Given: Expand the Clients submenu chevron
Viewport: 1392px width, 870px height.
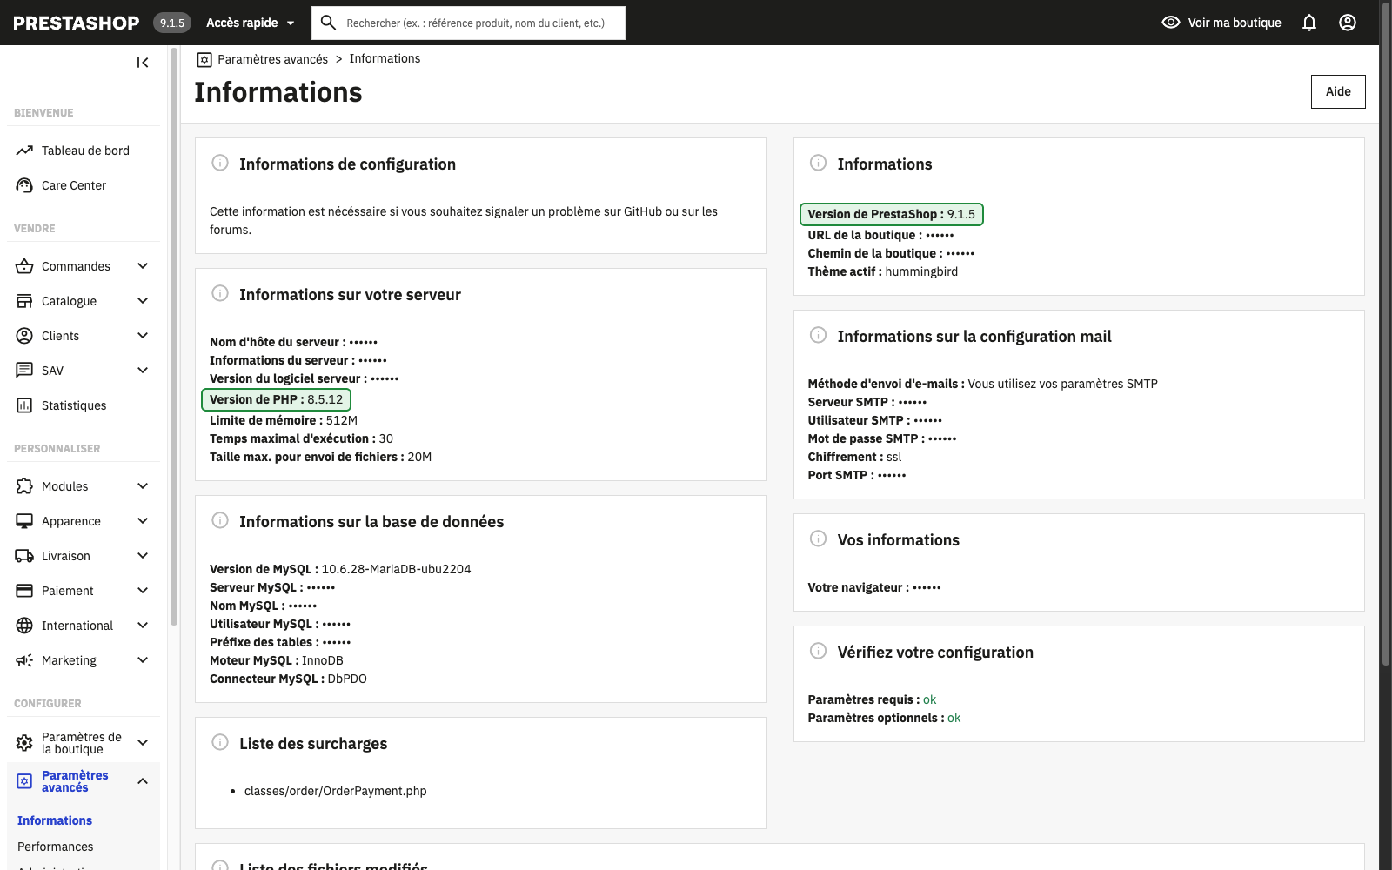Looking at the screenshot, I should coord(143,336).
